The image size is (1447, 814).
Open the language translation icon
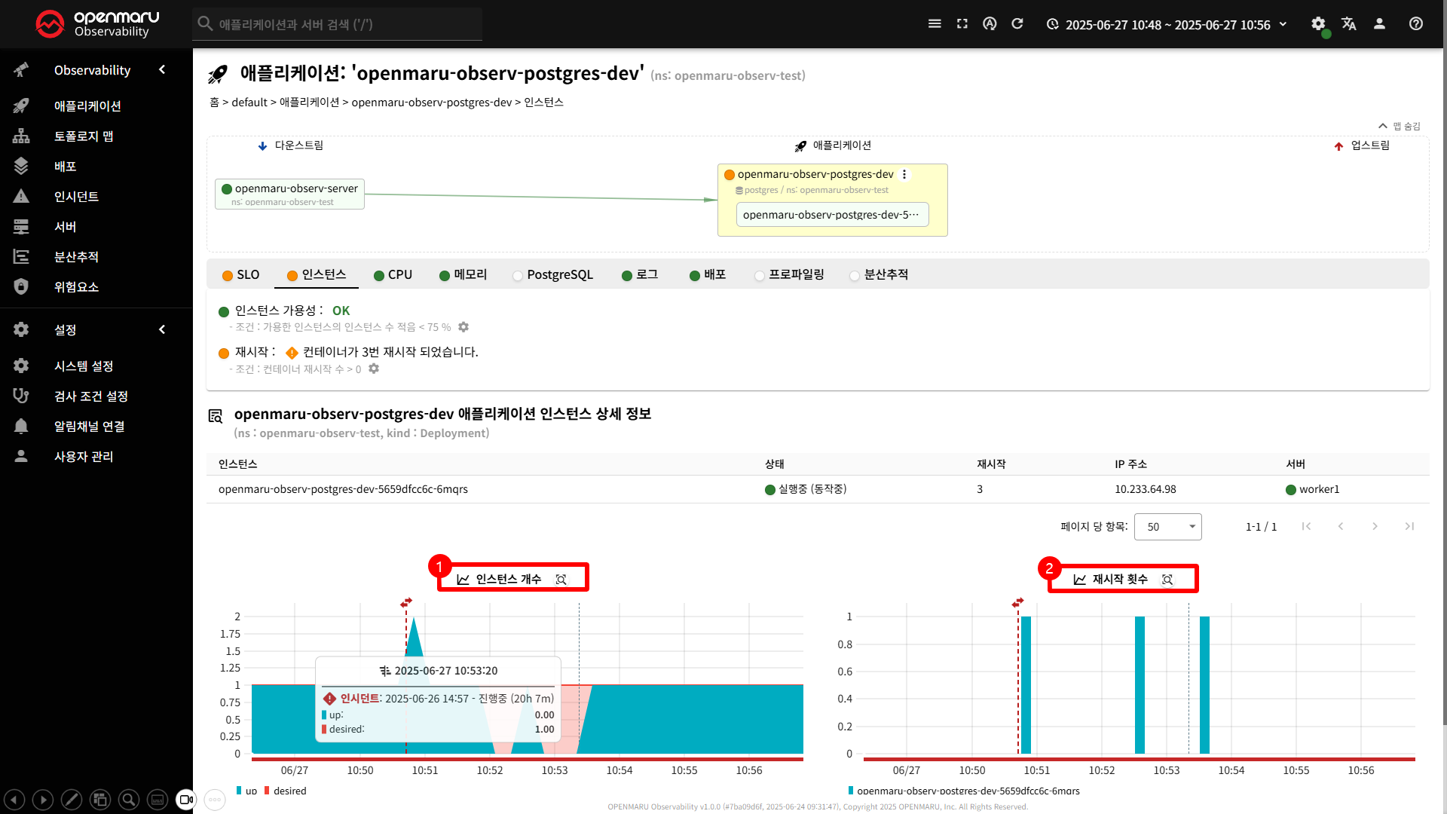[x=1349, y=24]
